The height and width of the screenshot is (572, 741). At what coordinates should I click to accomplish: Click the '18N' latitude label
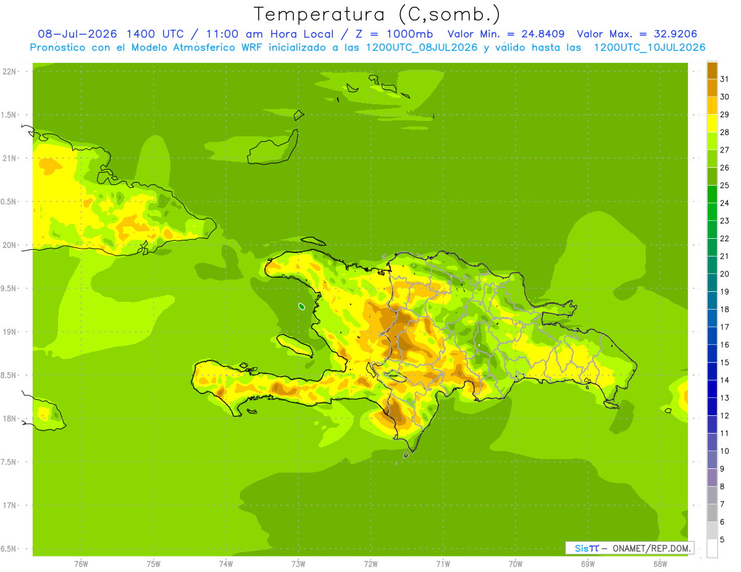10,419
